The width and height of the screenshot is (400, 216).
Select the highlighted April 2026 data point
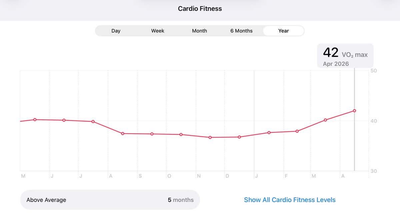354,110
